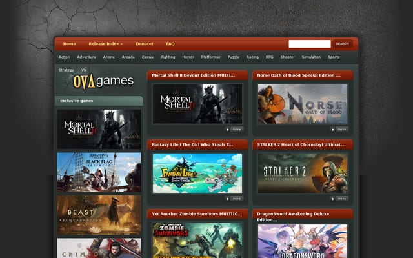Image resolution: width=413 pixels, height=258 pixels.
Task: Click the Norse Oath of Blood banner image
Action: pyautogui.click(x=303, y=104)
